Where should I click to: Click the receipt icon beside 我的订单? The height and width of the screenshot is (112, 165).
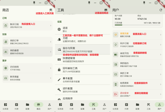click(x=6, y=42)
